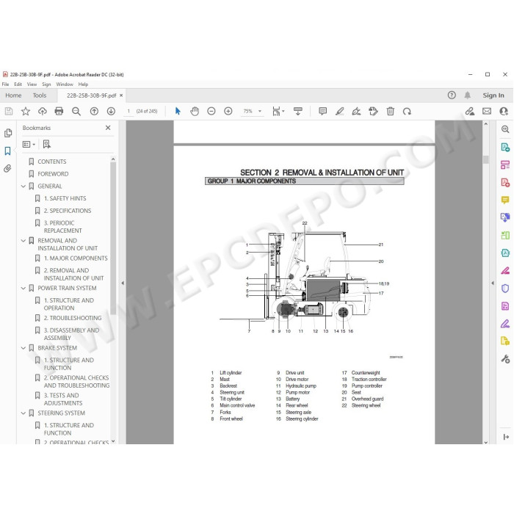Expand right pane via bottom arrow icon
The height and width of the screenshot is (514, 514).
pyautogui.click(x=506, y=437)
